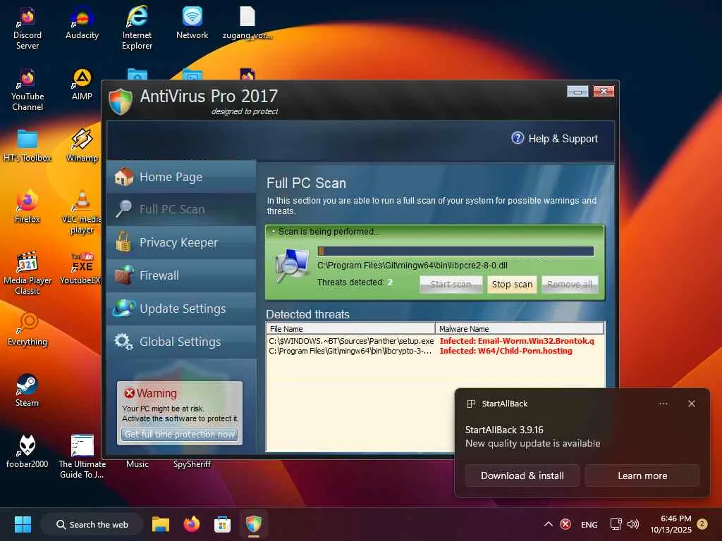The width and height of the screenshot is (722, 541).
Task: Click the Windows Start button
Action: [x=23, y=524]
